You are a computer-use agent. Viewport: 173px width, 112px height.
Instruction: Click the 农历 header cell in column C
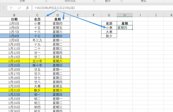tap(37, 19)
